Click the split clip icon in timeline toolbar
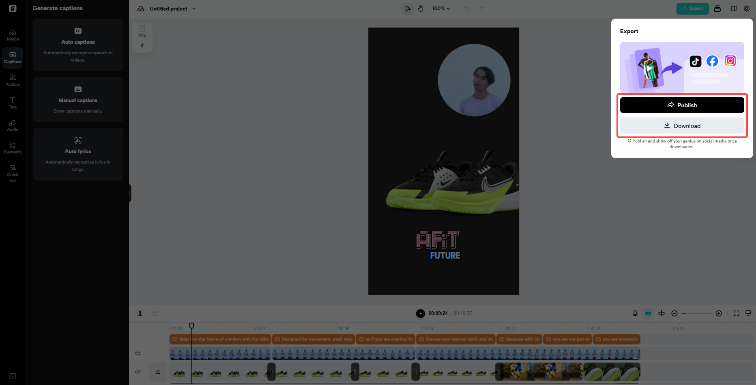756x385 pixels. (x=140, y=313)
